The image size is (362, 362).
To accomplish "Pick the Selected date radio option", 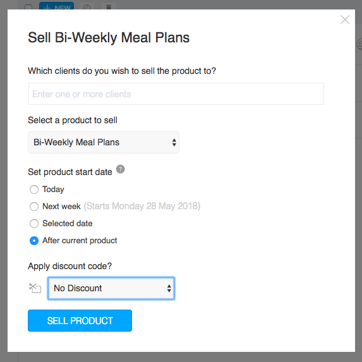I will click(34, 224).
